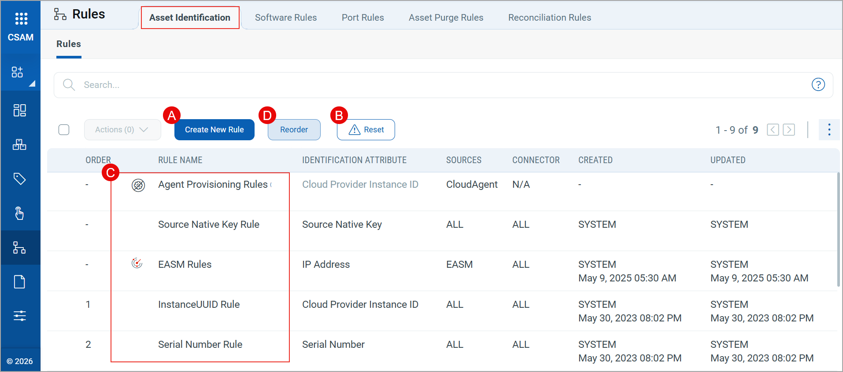Go to the next page arrow

click(x=789, y=130)
